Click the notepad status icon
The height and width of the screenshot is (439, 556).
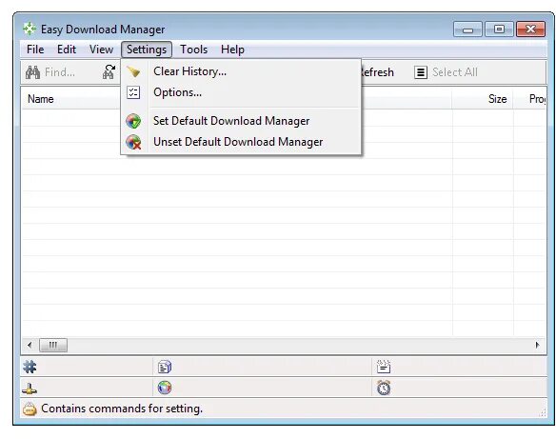[x=384, y=367]
